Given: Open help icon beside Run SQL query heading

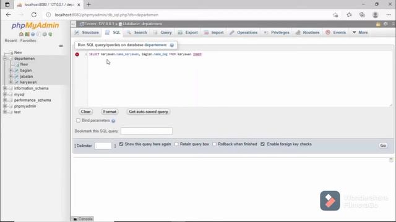Looking at the screenshot, I should tap(172, 45).
